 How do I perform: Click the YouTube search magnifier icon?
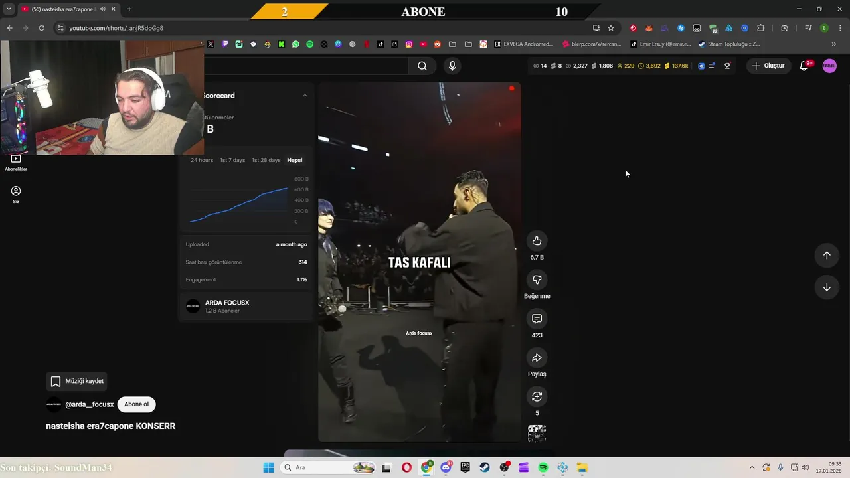[422, 66]
